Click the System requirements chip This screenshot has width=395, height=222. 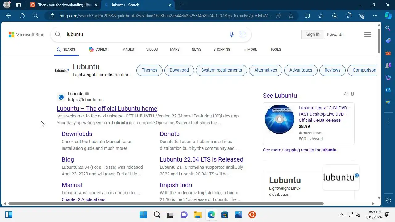(222, 70)
